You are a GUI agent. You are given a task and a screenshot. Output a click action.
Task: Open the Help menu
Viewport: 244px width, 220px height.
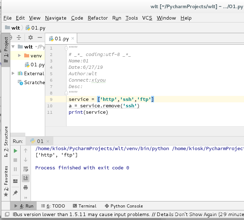pos(186,18)
